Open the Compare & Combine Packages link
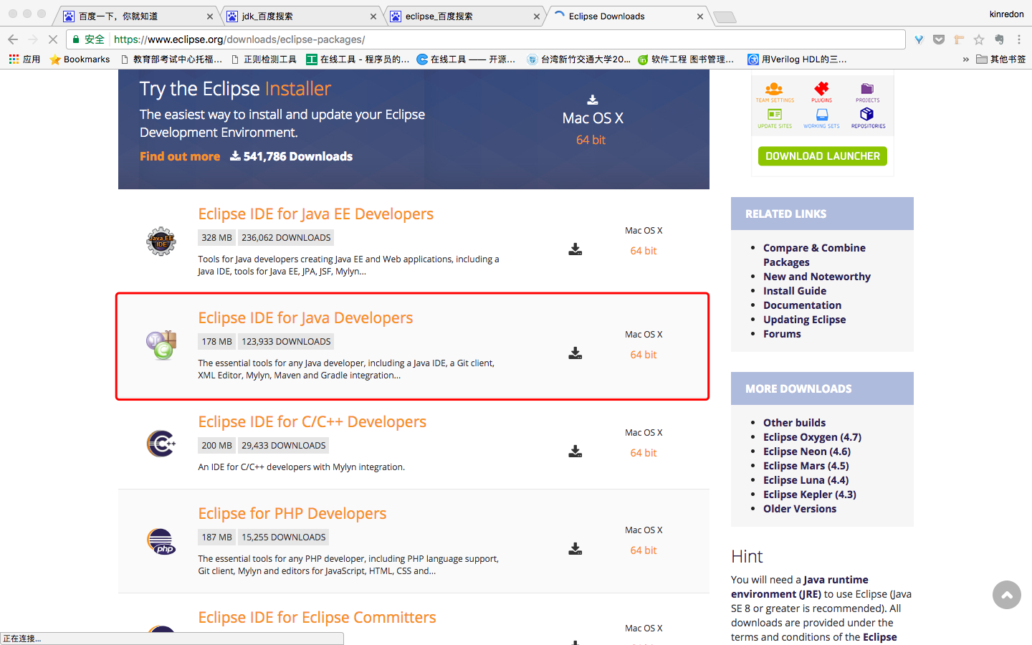This screenshot has height=645, width=1032. pos(814,255)
